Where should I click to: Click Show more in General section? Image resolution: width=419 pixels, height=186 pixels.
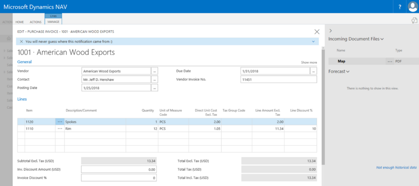tap(309, 62)
